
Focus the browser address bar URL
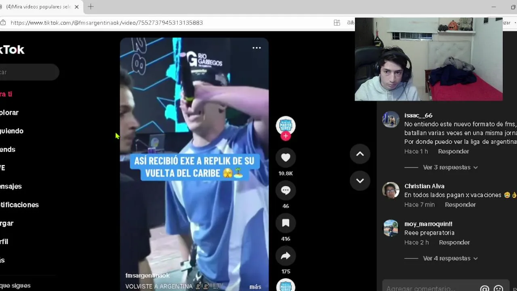click(x=107, y=23)
